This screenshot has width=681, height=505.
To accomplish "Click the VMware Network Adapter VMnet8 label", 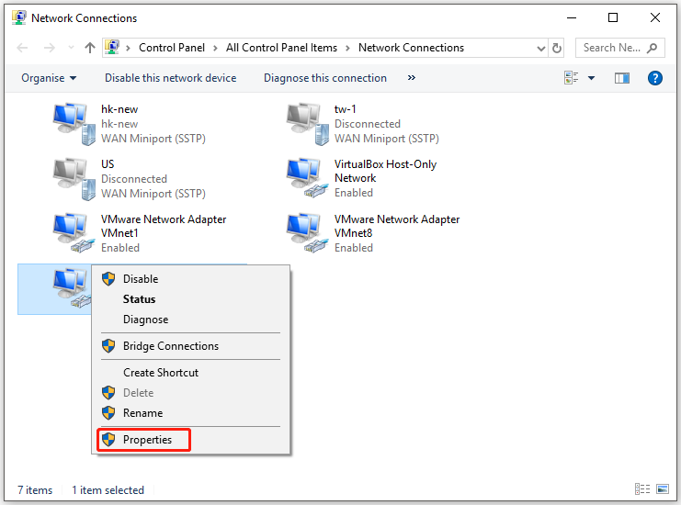I will point(396,226).
